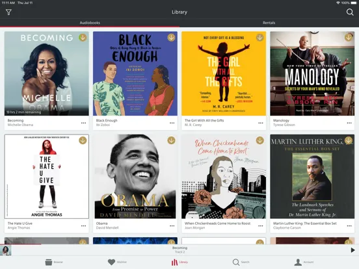This screenshot has width=359, height=269.
Task: Click the Becoming Track 2 now-playing title
Action: [179, 250]
